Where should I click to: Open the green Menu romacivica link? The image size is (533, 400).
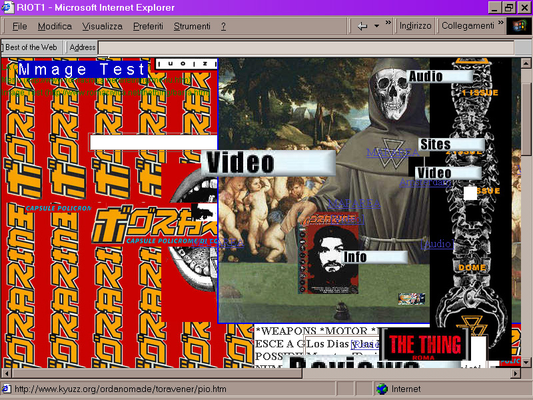point(96,80)
